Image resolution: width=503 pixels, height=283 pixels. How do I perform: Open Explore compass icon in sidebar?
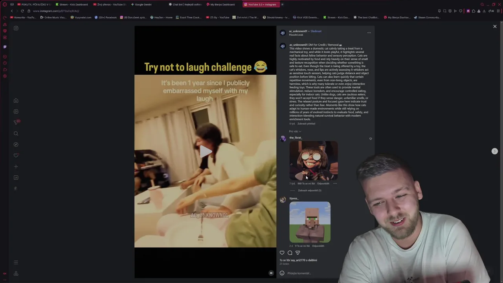click(16, 145)
